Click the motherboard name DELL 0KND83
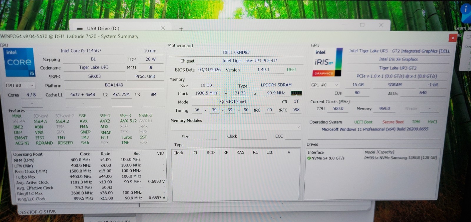471x222 pixels. point(236,52)
